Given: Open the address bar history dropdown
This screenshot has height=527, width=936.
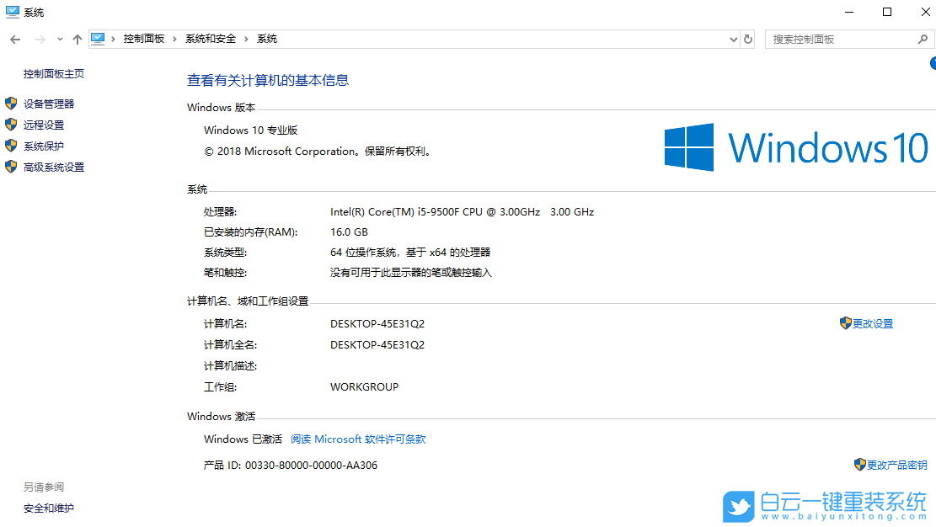Looking at the screenshot, I should click(732, 39).
